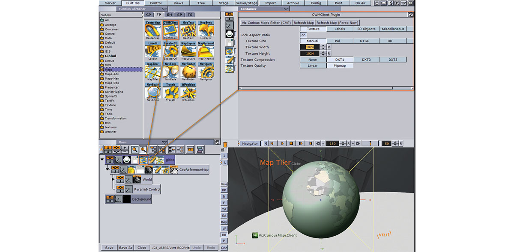Click the Save As button

[x=126, y=248]
